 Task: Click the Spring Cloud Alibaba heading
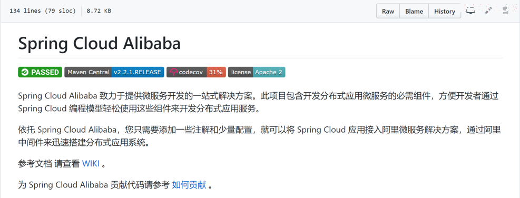pos(99,44)
